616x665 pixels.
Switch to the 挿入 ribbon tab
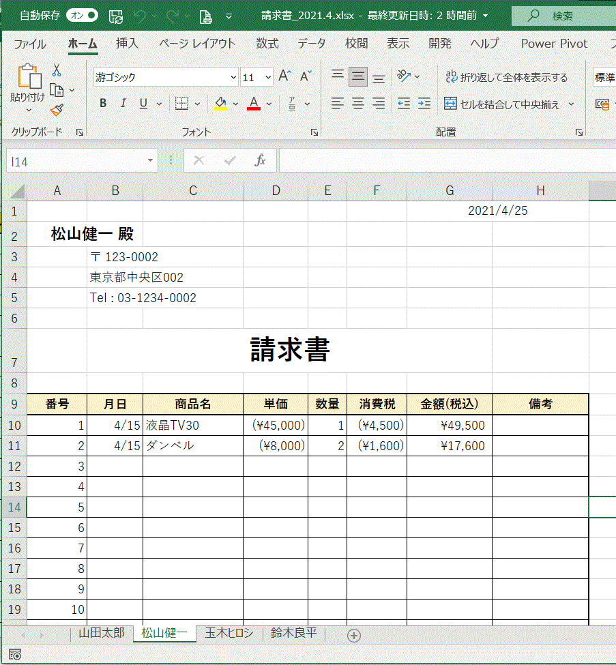tap(128, 43)
